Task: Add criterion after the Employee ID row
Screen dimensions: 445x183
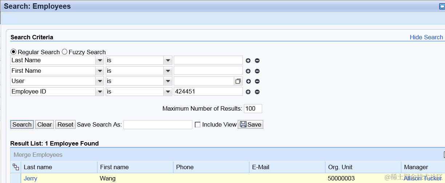Action: tap(248, 92)
